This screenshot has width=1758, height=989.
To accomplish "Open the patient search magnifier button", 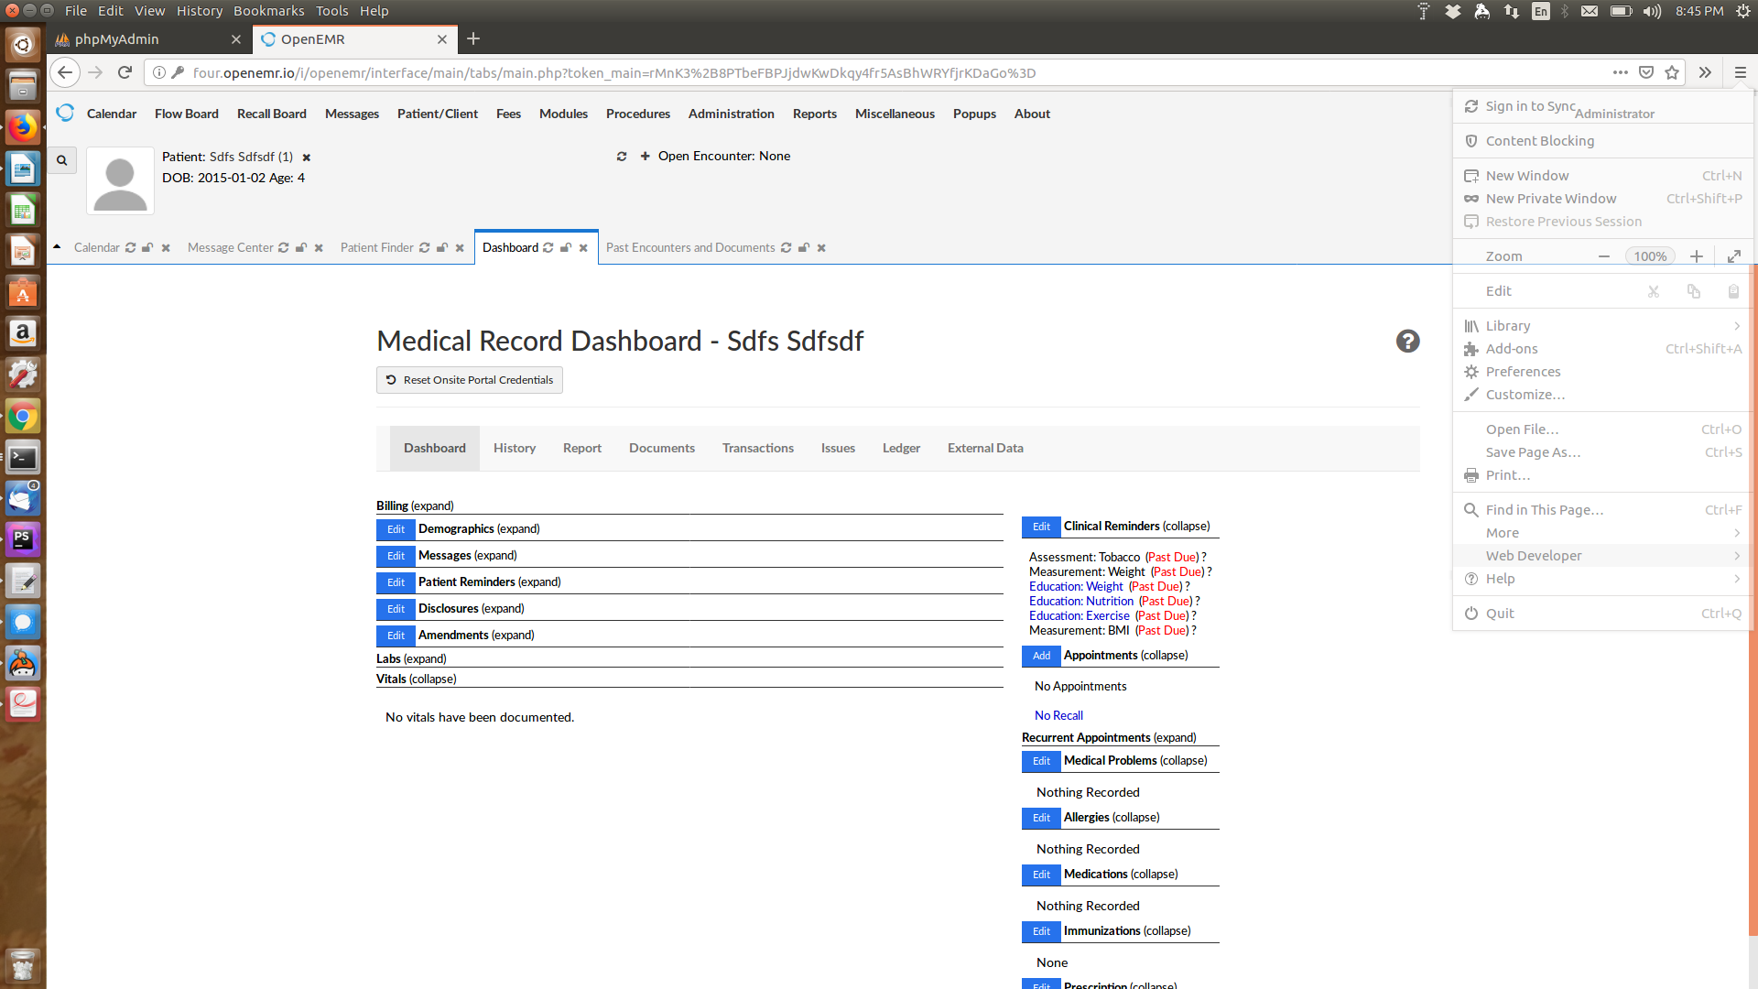I will [61, 160].
